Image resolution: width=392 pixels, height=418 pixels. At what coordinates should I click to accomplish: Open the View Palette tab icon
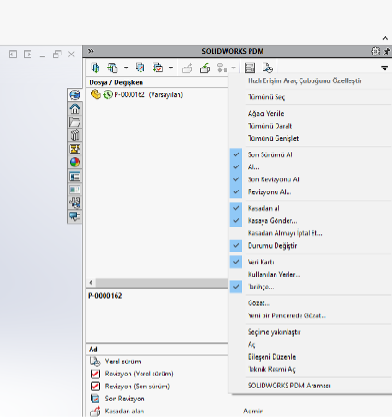click(75, 135)
